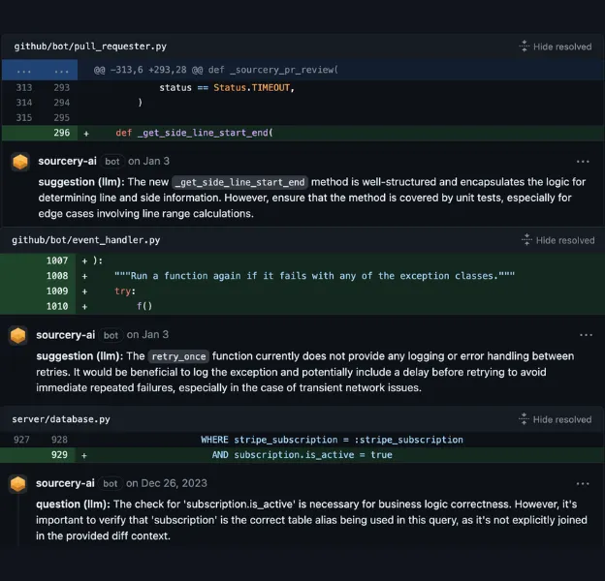
Task: Click line number 928 WHERE row
Action: (x=59, y=440)
